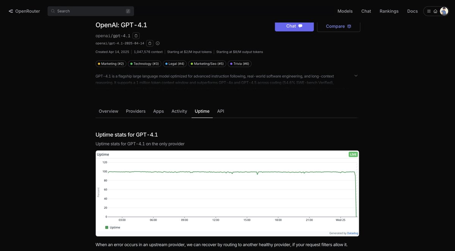Click the magnifier icon in search bar
Viewport: 455px width, 251px height.
coord(53,11)
